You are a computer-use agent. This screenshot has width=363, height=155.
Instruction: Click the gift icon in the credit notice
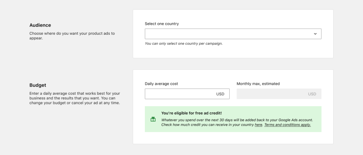pos(153,119)
